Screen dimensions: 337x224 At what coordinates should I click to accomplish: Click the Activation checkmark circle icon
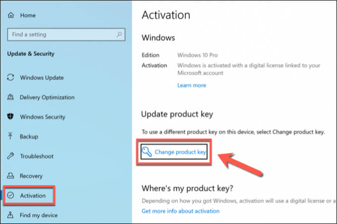pyautogui.click(x=11, y=196)
